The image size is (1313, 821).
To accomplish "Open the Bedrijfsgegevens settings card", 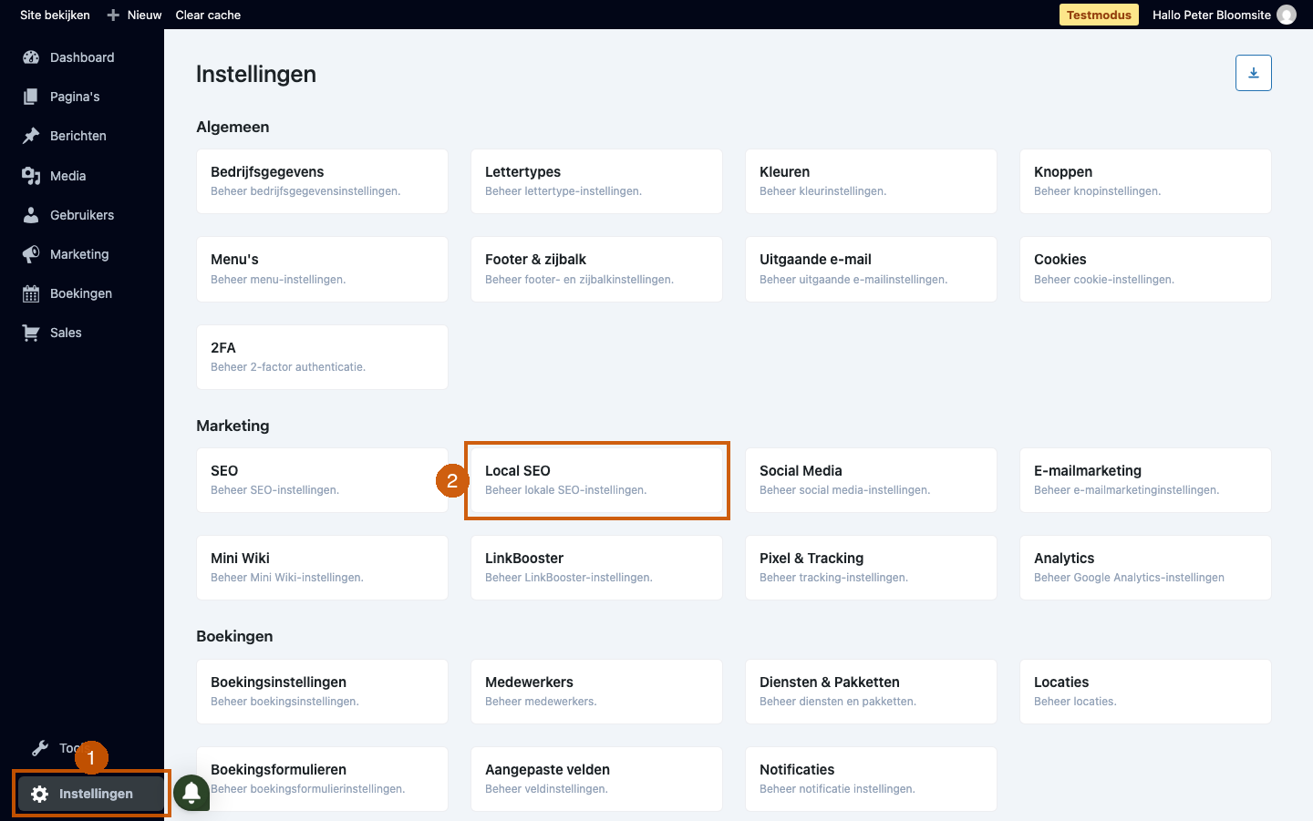I will point(322,181).
